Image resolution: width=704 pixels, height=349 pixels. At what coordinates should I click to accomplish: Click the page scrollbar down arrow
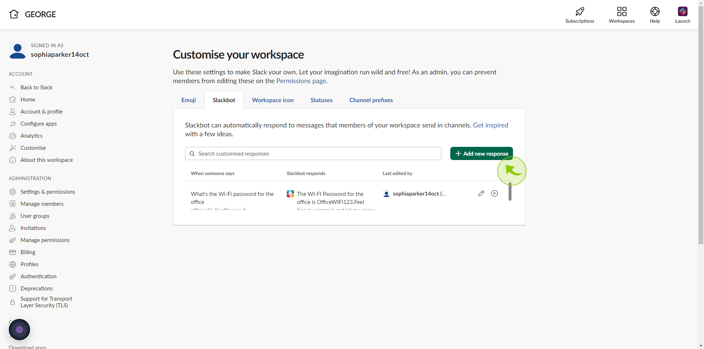[701, 346]
